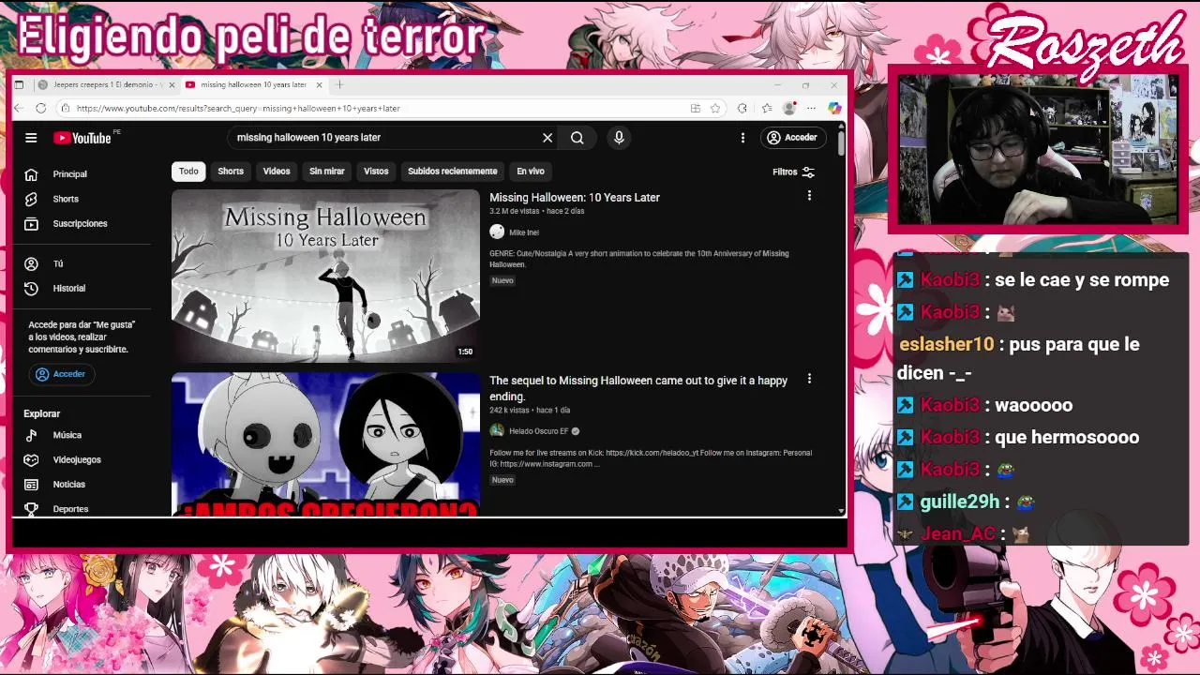Open the tab actions menu icon
This screenshot has width=1200, height=675.
pos(19,84)
